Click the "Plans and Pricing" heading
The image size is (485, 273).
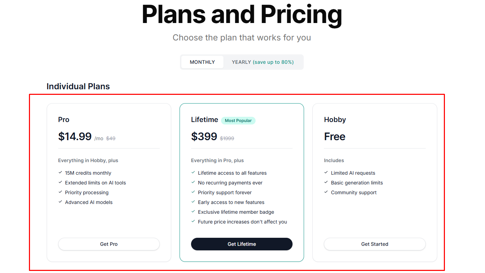(242, 15)
